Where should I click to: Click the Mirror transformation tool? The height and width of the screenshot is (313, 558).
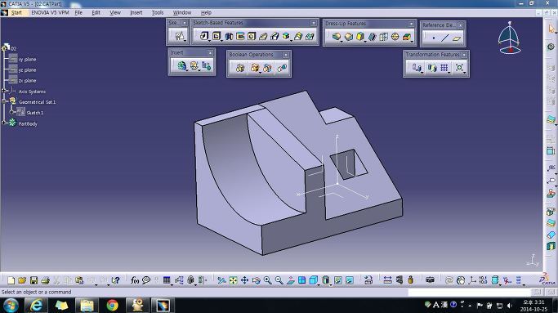(x=432, y=67)
